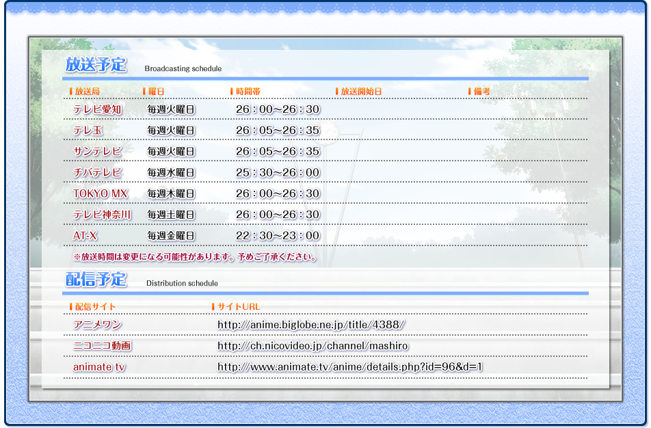This screenshot has width=651, height=428.
Task: Select the アニメワン site name
Action: (97, 325)
